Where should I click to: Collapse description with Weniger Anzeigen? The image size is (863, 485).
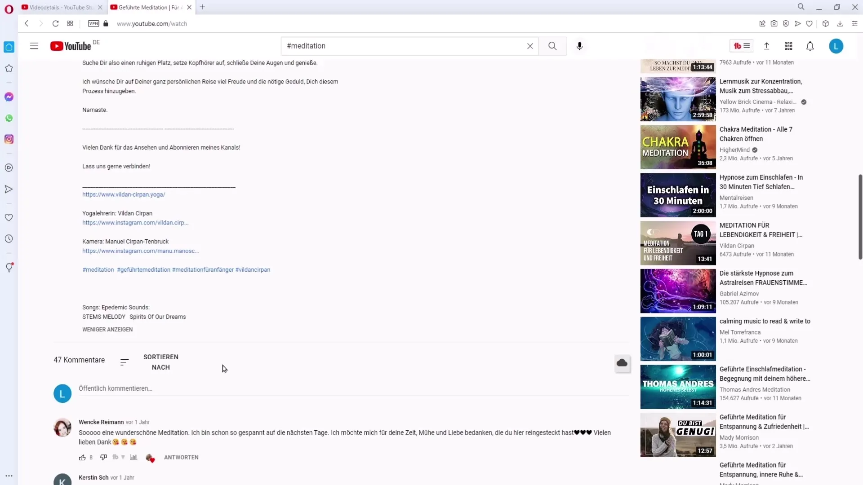pyautogui.click(x=107, y=329)
